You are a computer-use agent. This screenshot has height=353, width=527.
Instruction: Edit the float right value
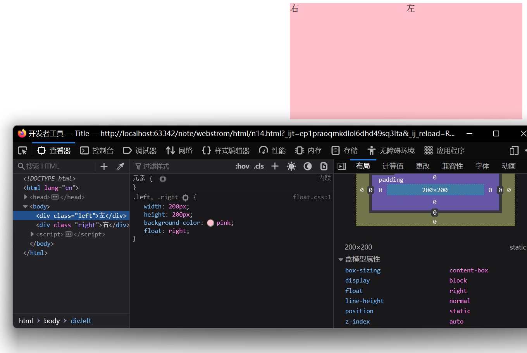click(178, 231)
